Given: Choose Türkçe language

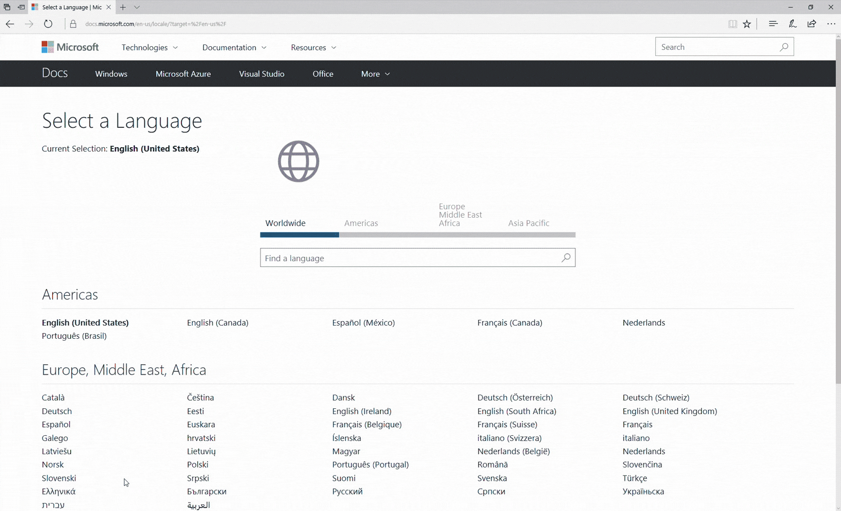Looking at the screenshot, I should coord(635,478).
